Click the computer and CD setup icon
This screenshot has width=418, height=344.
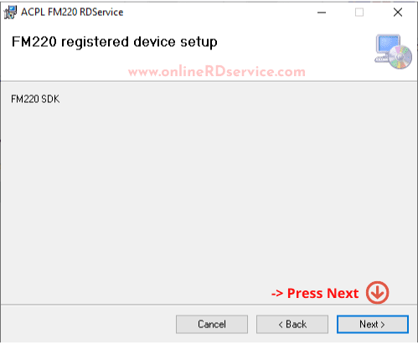click(393, 52)
